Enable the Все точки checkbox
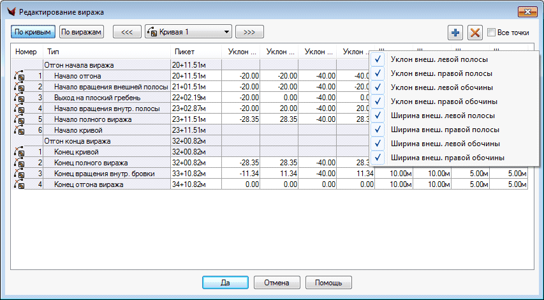Image resolution: width=544 pixels, height=300 pixels. click(492, 32)
